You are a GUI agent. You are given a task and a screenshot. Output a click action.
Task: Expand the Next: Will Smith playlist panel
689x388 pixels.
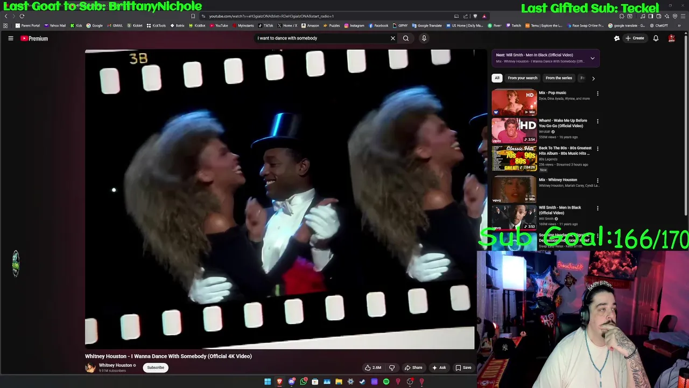click(592, 58)
